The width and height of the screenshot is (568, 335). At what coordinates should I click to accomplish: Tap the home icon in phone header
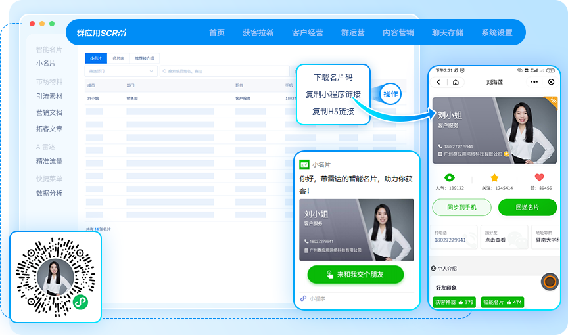pos(455,82)
